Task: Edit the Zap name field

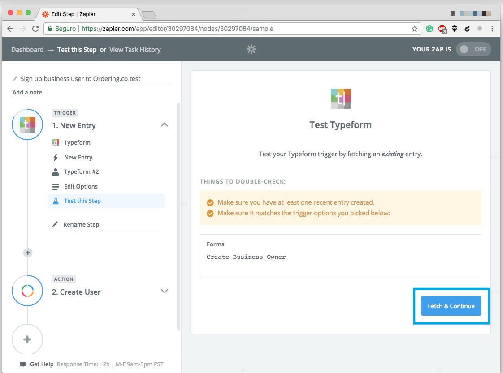Action: coord(92,79)
